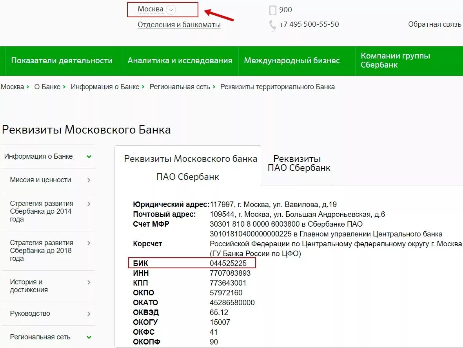463x348 pixels.
Task: Click phone number +7 495 500-55-50
Action: (x=309, y=24)
